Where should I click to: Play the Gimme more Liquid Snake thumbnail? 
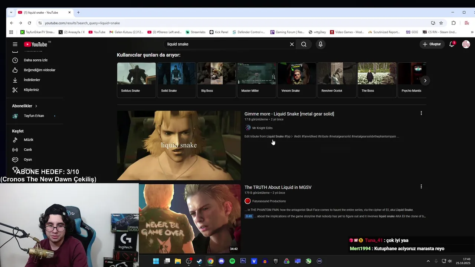tap(179, 145)
